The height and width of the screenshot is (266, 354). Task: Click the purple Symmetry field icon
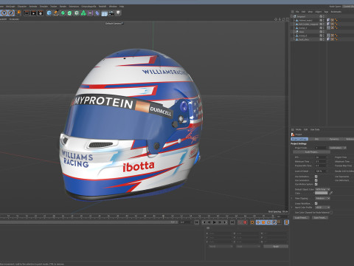tap(91, 13)
